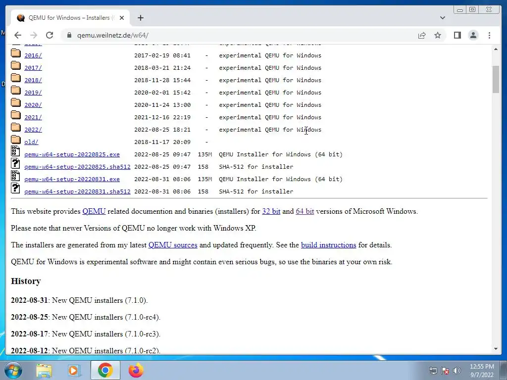
Task: Expand the tab search dropdown
Action: [442, 18]
